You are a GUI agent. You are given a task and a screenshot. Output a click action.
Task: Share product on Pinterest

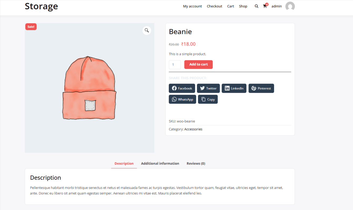pos(261,88)
